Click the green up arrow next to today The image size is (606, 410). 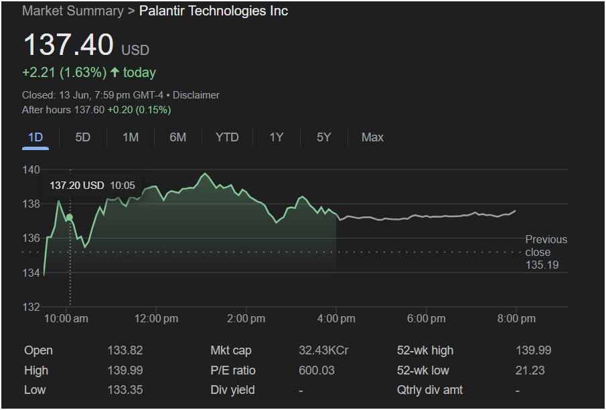coord(115,72)
